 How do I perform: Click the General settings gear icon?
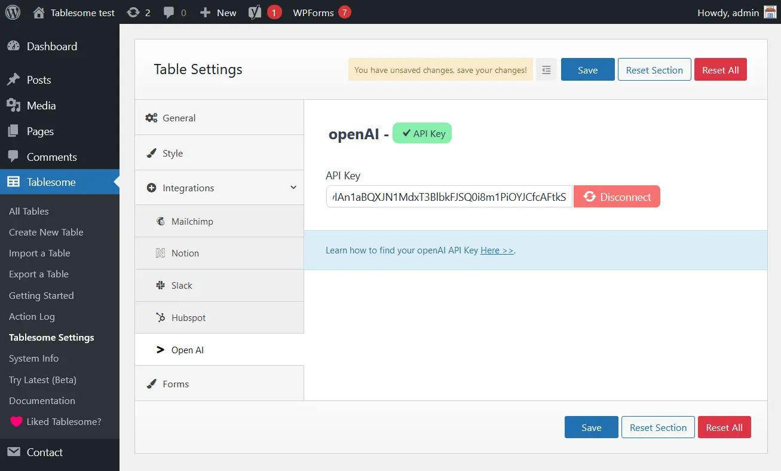[x=152, y=117]
